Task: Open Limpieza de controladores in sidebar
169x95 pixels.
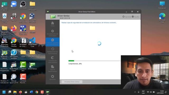Action: coord(53,60)
